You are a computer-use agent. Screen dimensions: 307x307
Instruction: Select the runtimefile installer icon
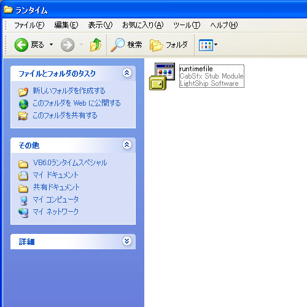coord(162,76)
